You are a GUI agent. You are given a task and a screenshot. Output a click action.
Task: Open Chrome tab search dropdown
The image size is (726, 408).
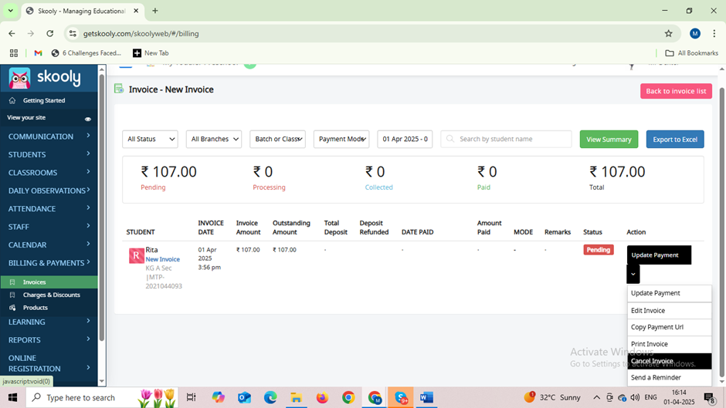click(x=10, y=11)
